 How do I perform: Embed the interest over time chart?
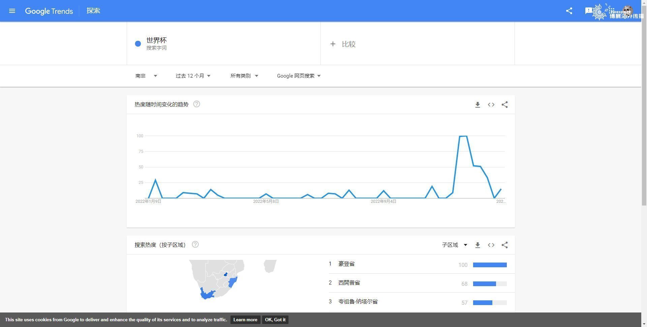(x=491, y=105)
